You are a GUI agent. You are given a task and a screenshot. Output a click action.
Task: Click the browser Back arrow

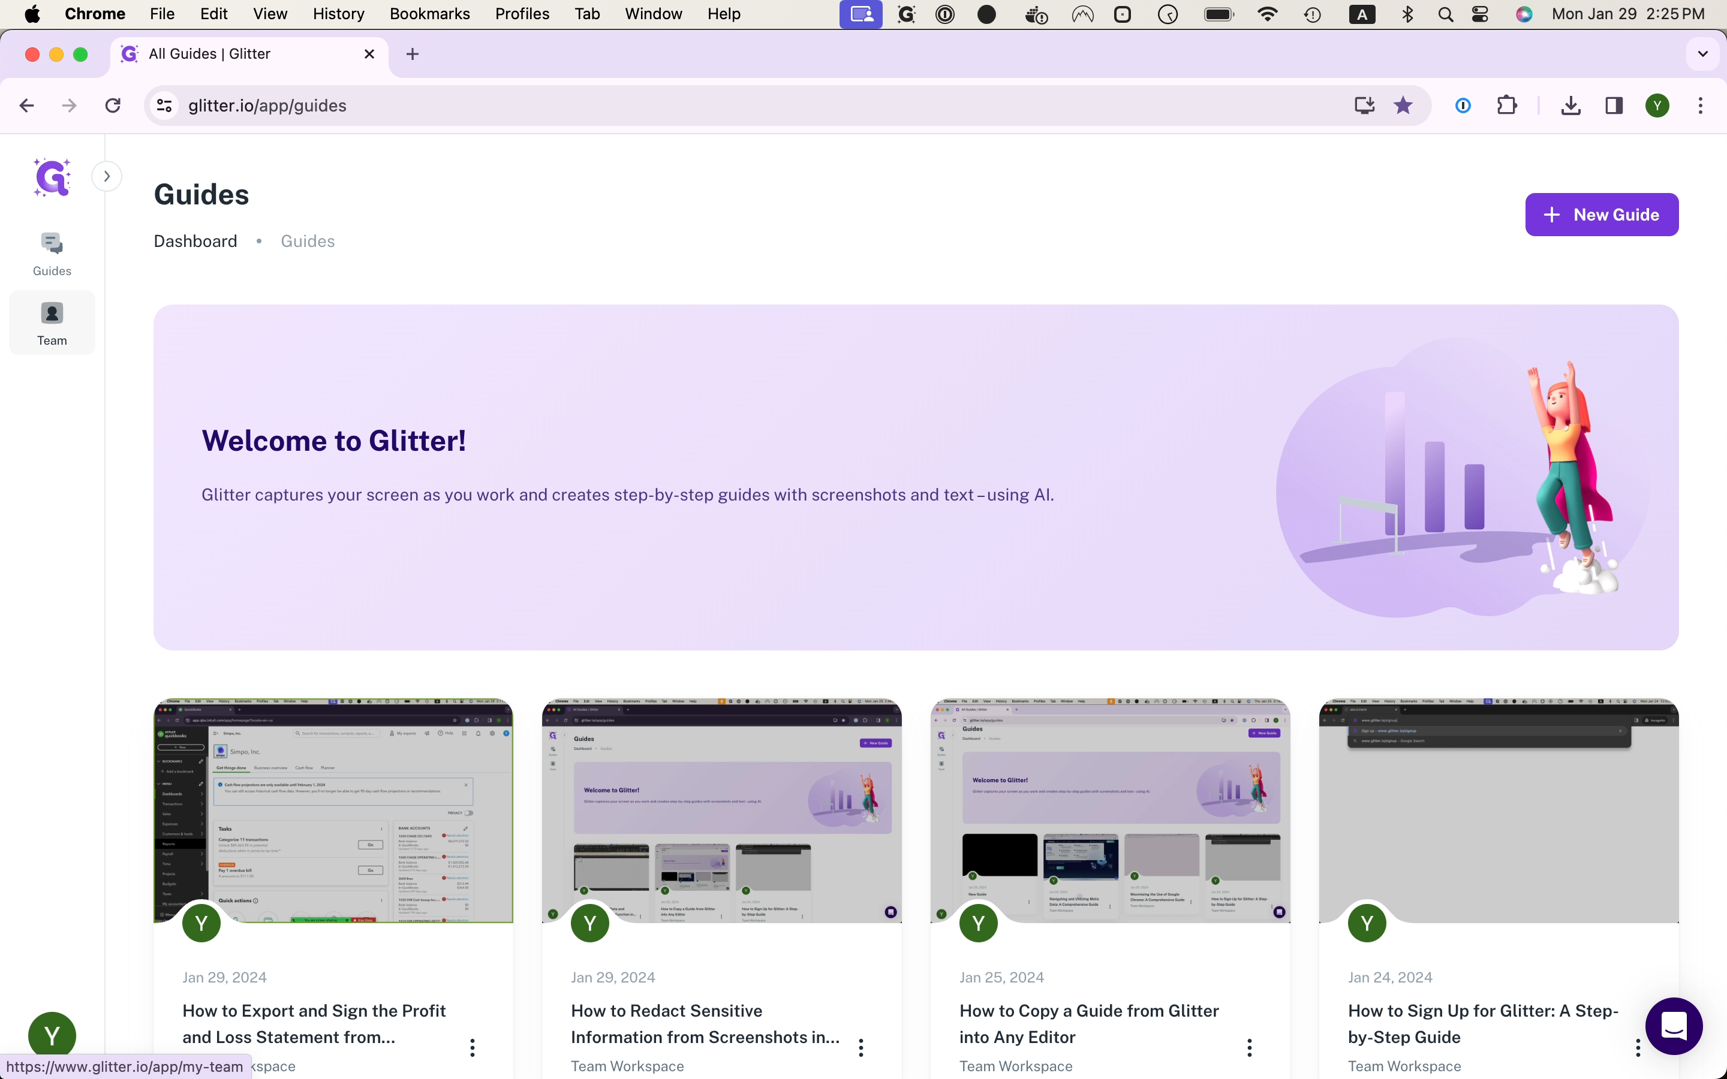coord(27,106)
